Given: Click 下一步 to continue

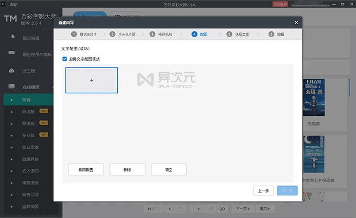Looking at the screenshot, I should click(287, 191).
